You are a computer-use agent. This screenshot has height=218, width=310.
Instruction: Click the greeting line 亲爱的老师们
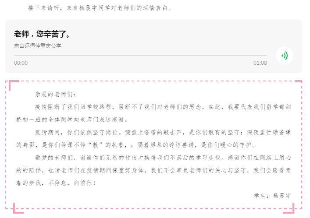(x=55, y=95)
